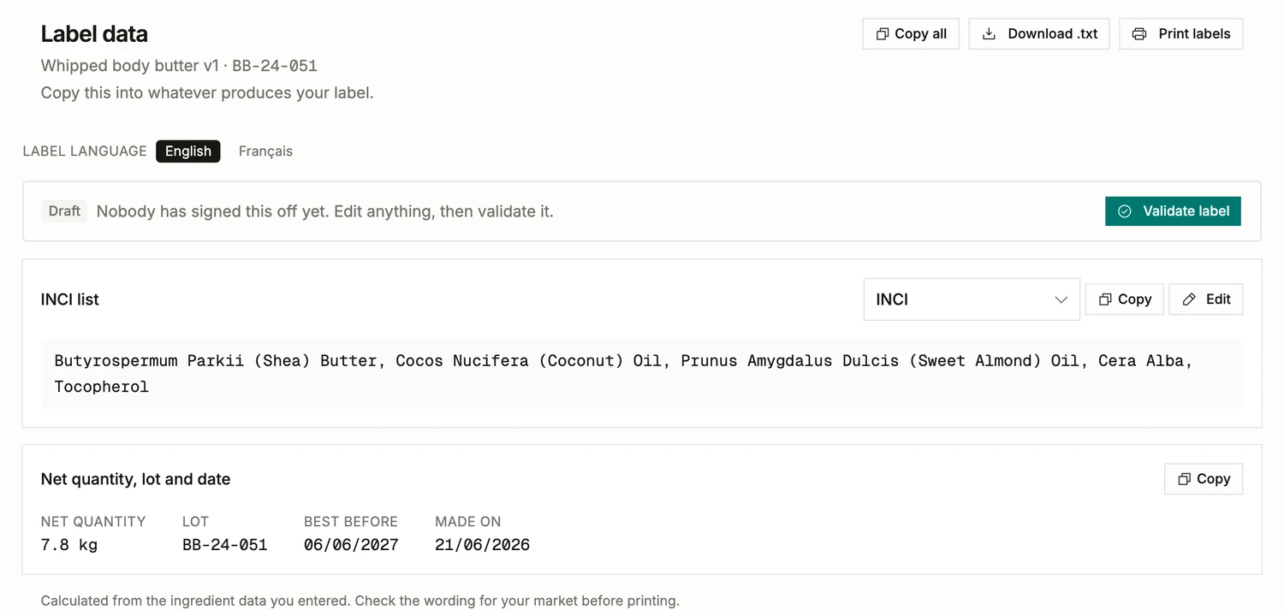The height and width of the screenshot is (610, 1284).
Task: Click the Validate label button
Action: tap(1173, 211)
